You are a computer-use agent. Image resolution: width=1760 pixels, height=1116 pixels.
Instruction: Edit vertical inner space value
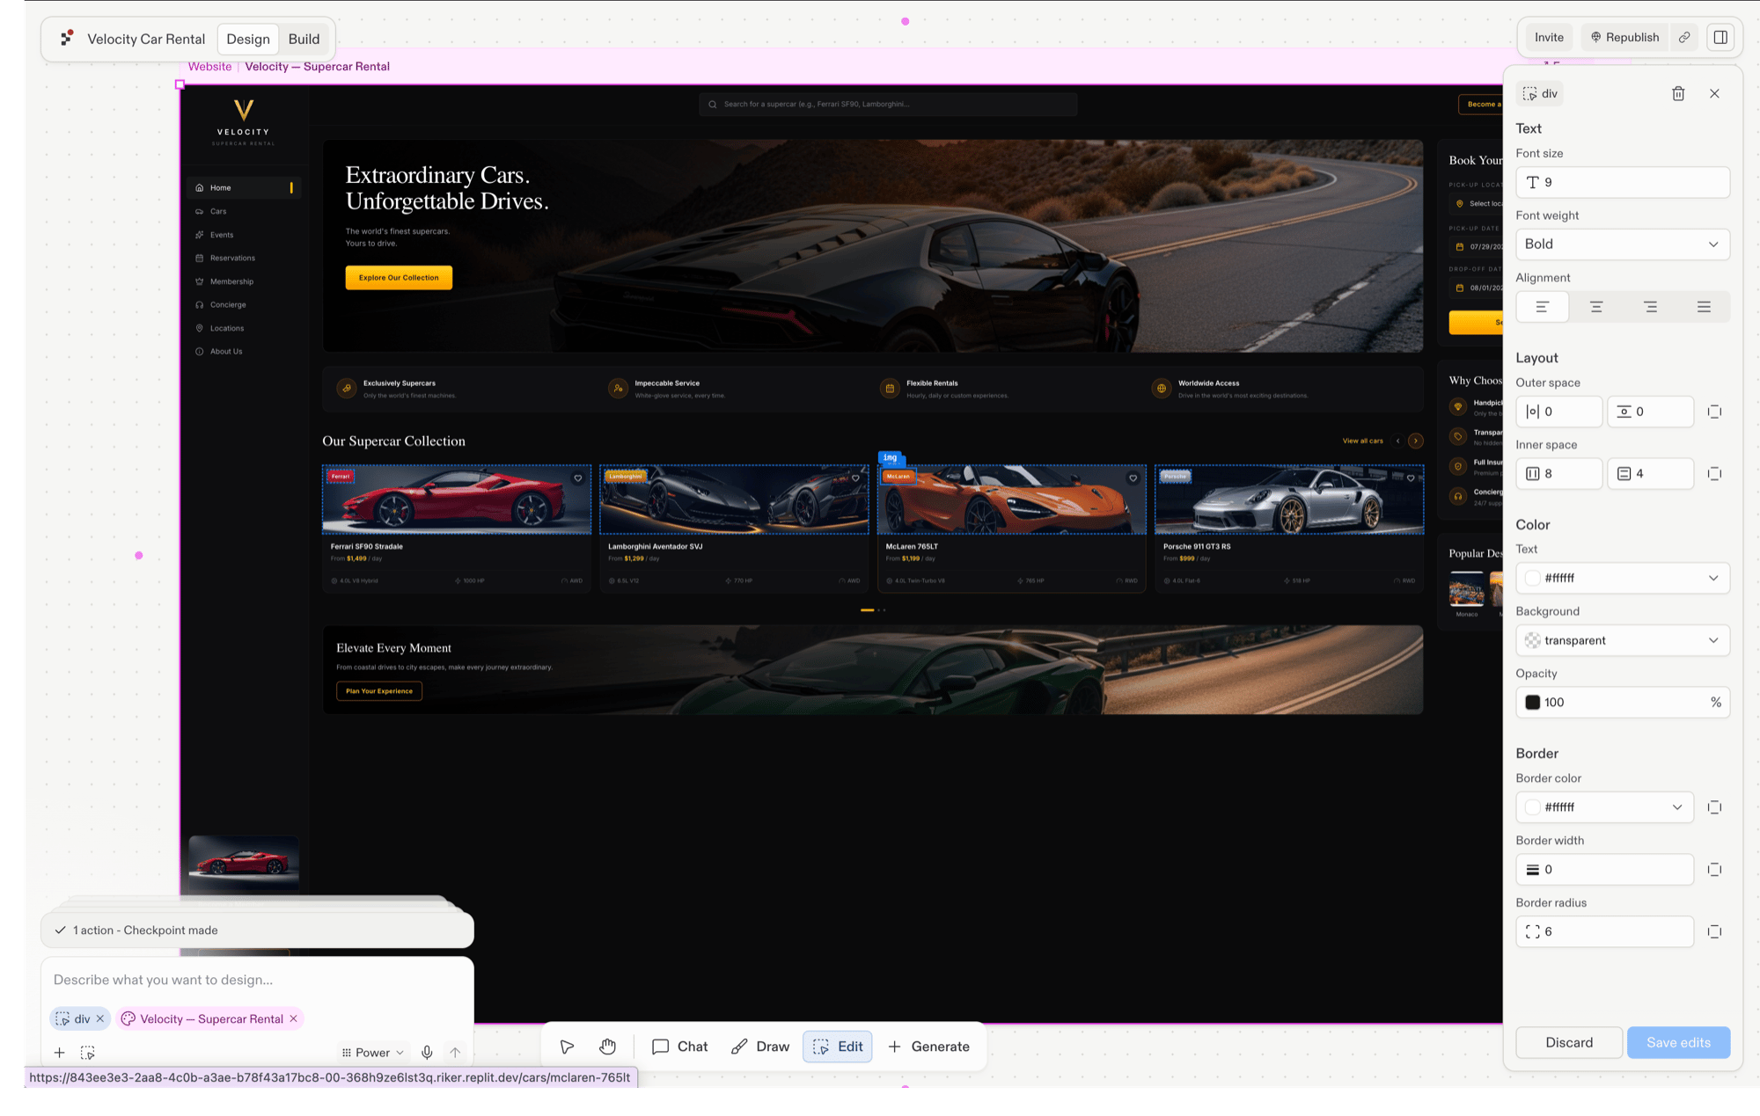pos(1651,474)
